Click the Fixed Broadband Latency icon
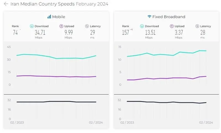 197,26
